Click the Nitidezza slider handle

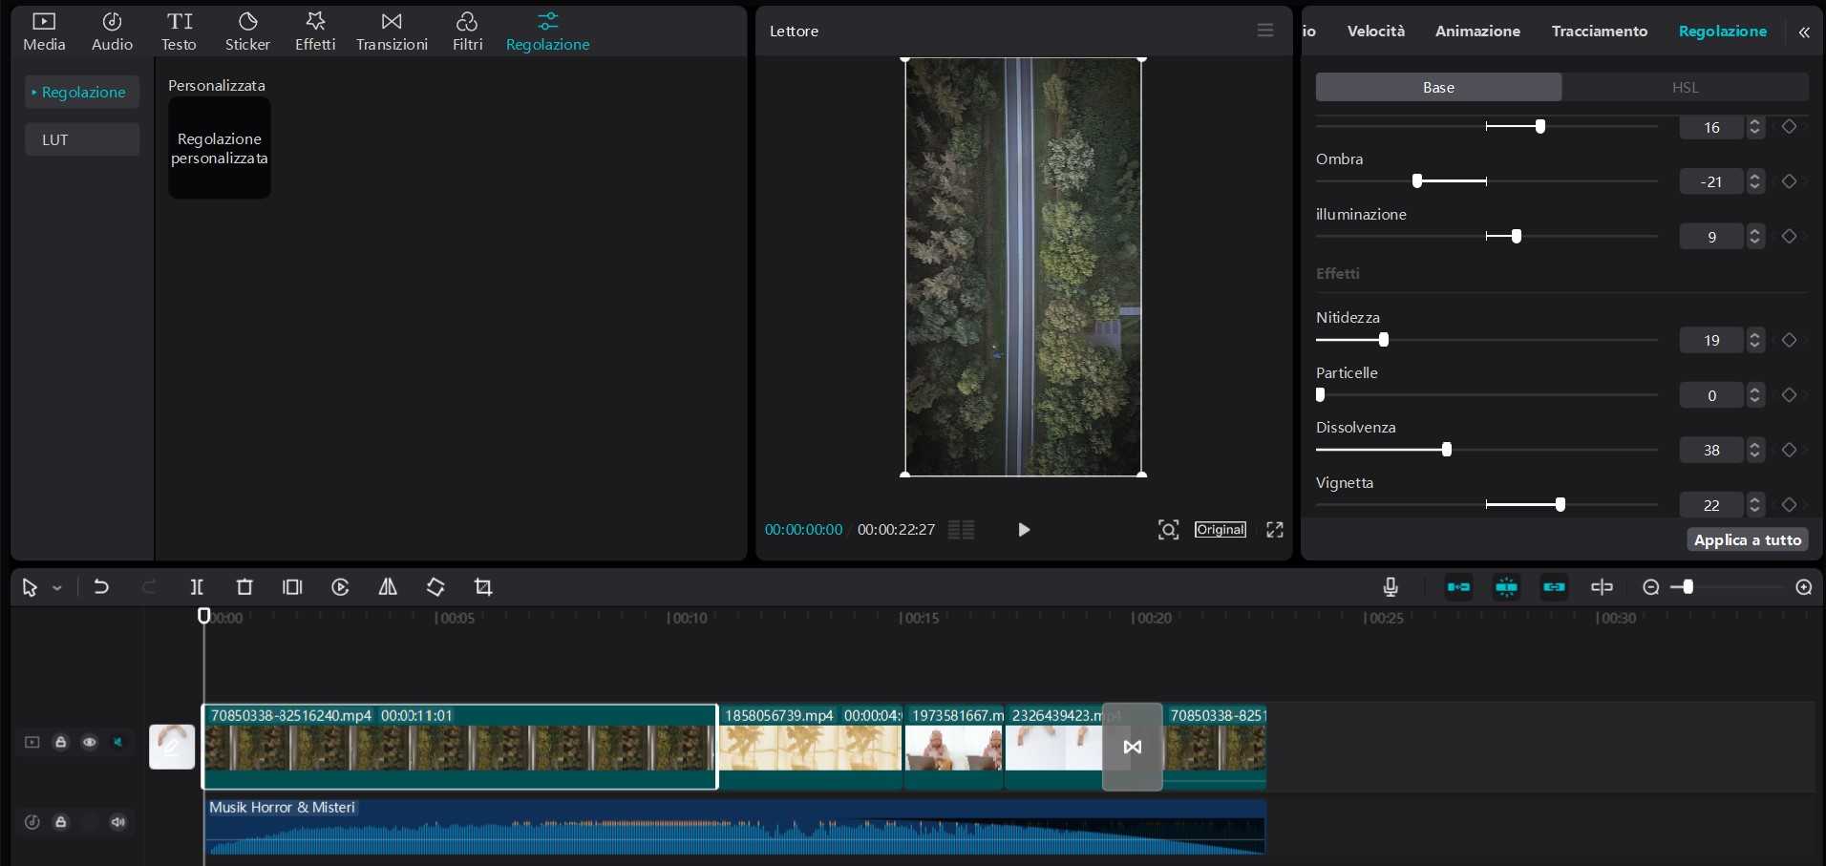point(1384,339)
